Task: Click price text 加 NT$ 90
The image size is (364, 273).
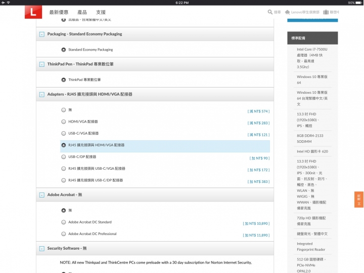Action: [259, 159]
